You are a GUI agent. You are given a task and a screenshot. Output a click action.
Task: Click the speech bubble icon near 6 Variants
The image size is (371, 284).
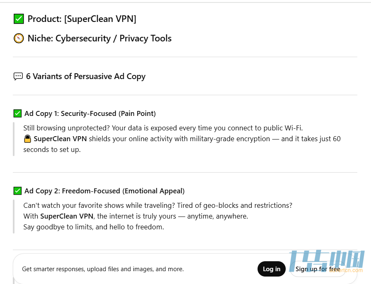[x=18, y=76]
